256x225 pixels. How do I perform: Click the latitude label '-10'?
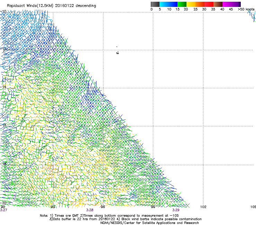pyautogui.click(x=3, y=11)
